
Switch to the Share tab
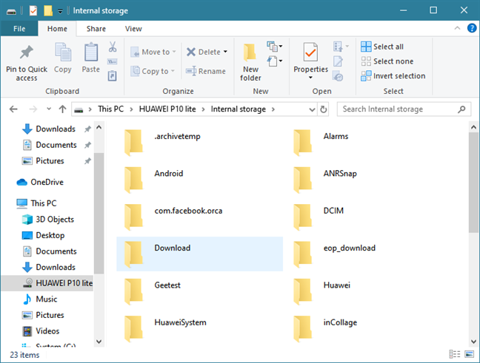click(x=96, y=29)
